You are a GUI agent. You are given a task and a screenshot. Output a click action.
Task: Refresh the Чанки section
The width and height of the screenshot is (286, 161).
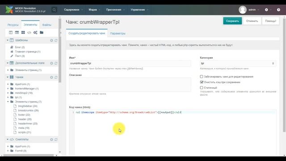click(x=56, y=77)
